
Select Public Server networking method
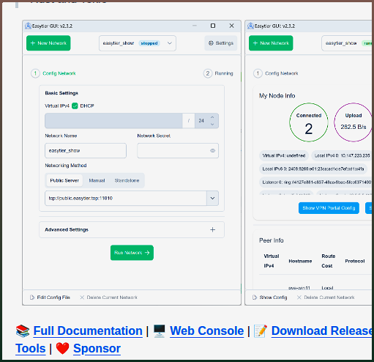(x=64, y=180)
